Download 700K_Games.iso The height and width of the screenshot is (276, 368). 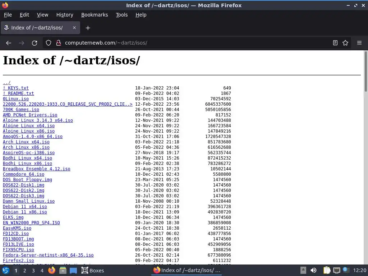tap(21, 110)
